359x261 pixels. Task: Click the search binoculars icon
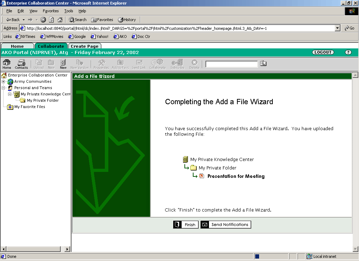pyautogui.click(x=263, y=63)
